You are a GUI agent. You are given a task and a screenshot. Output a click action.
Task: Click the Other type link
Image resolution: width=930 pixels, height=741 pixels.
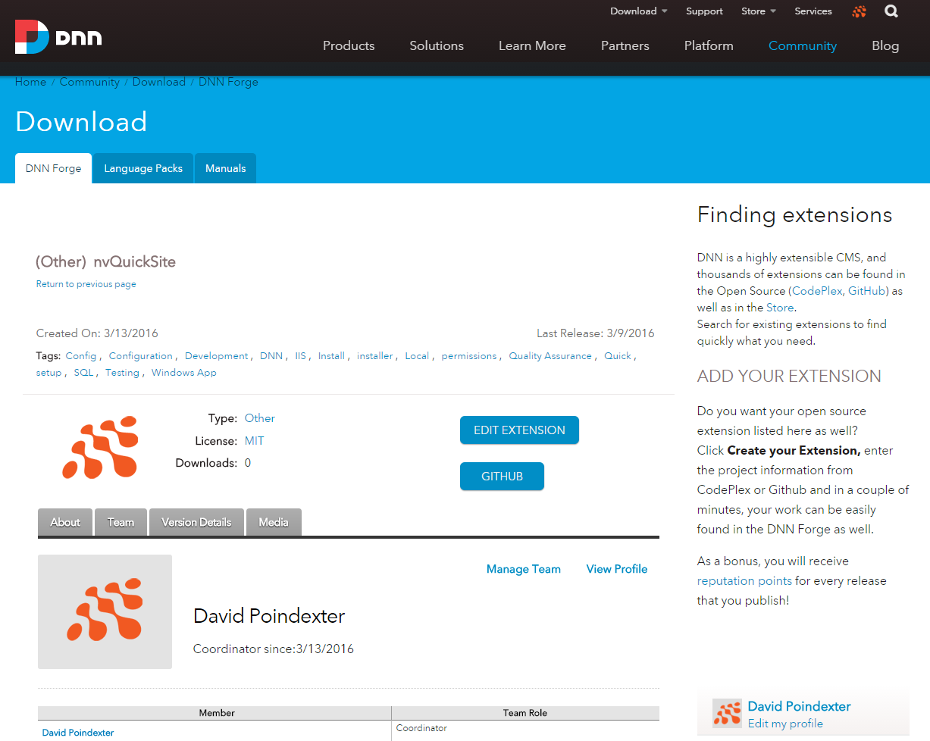260,418
